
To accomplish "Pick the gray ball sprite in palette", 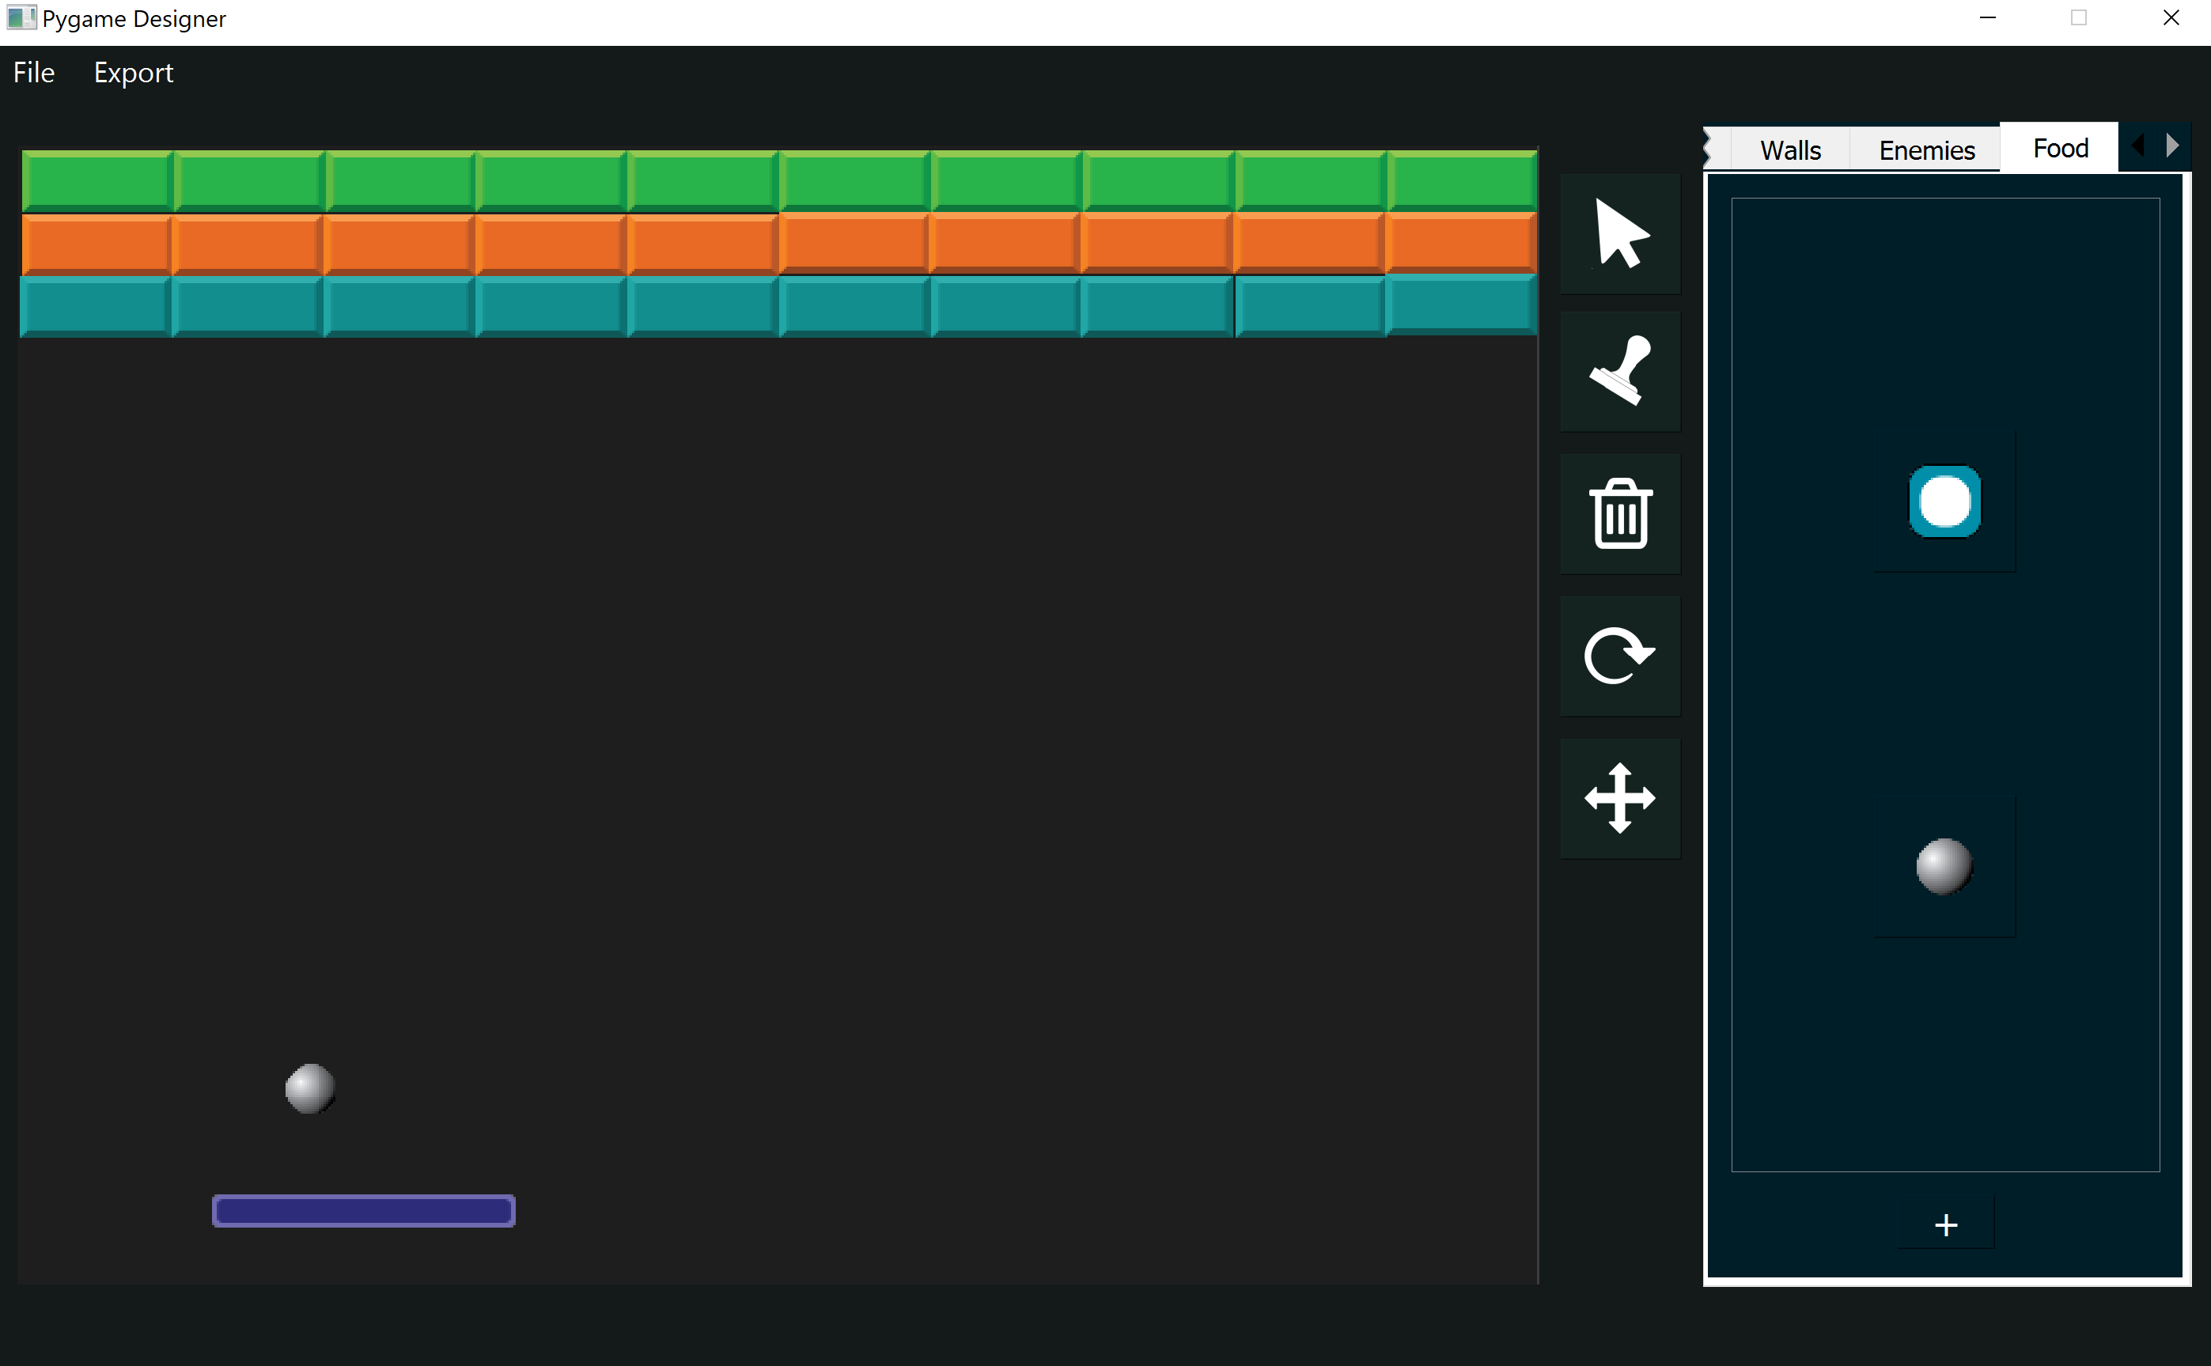I will pos(1944,866).
